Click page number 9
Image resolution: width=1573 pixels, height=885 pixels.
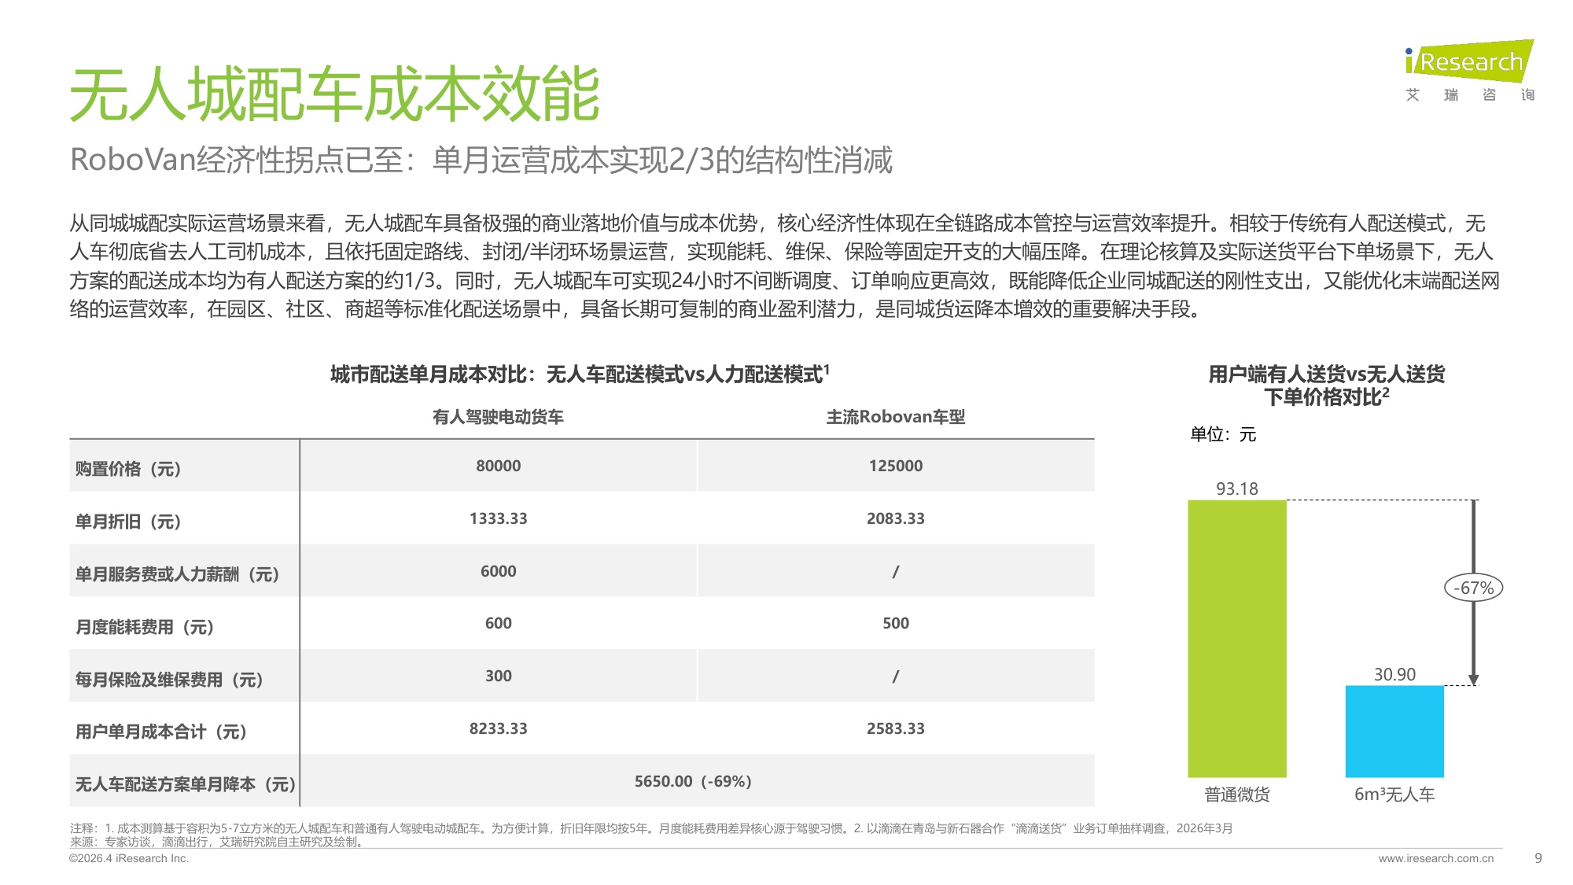coord(1538,858)
